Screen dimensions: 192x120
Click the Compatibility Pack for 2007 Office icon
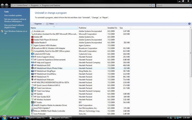coord(32,51)
